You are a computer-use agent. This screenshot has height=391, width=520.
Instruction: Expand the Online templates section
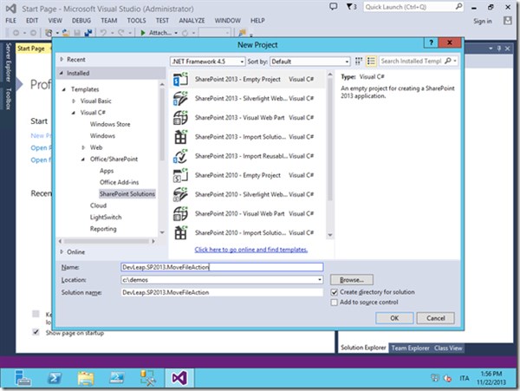tap(61, 251)
